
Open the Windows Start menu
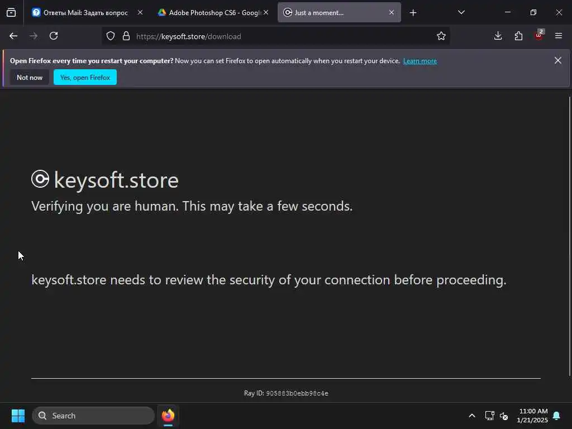[18, 416]
